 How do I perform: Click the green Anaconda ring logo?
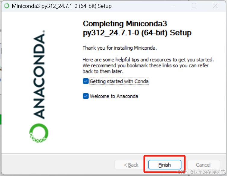(x=39, y=133)
